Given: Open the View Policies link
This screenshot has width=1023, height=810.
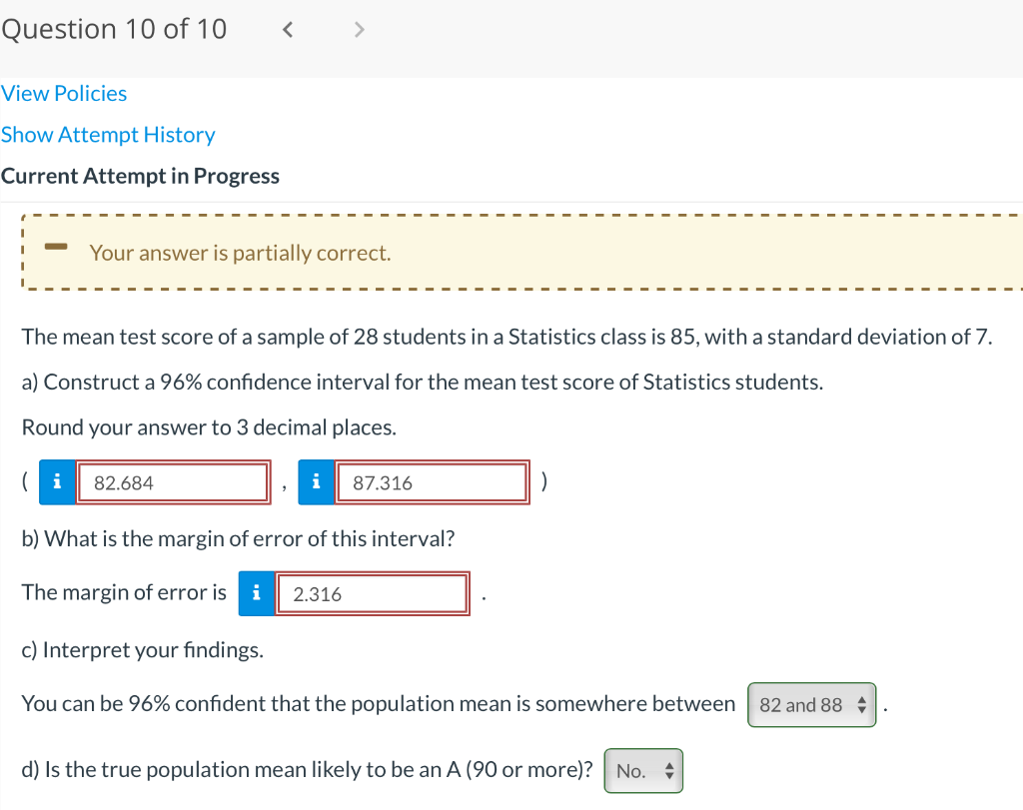Looking at the screenshot, I should click(x=63, y=93).
